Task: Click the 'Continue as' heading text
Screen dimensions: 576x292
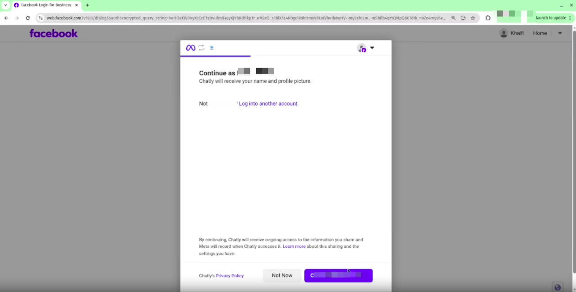Action: tap(217, 73)
